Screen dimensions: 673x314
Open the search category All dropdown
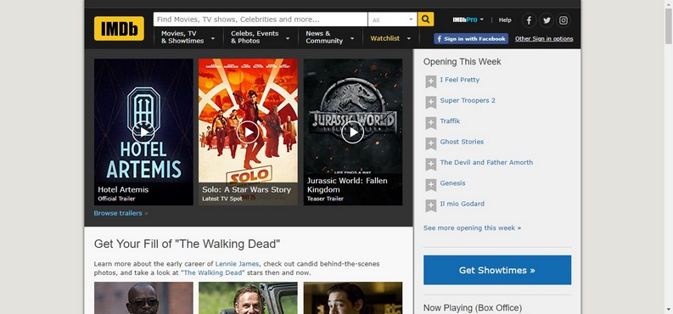tap(392, 20)
